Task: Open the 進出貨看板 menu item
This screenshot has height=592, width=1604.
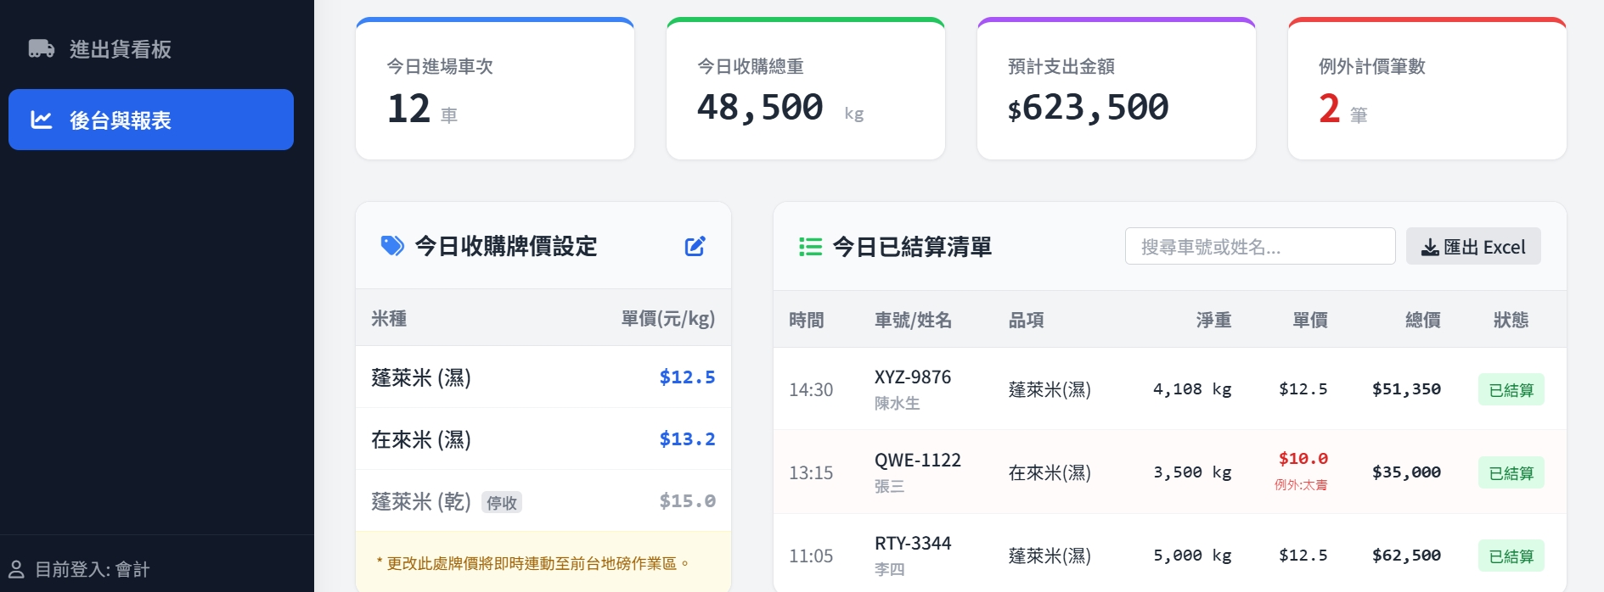Action: click(x=151, y=48)
